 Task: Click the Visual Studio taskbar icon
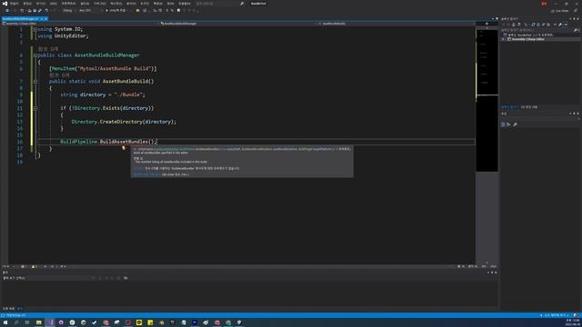50,322
